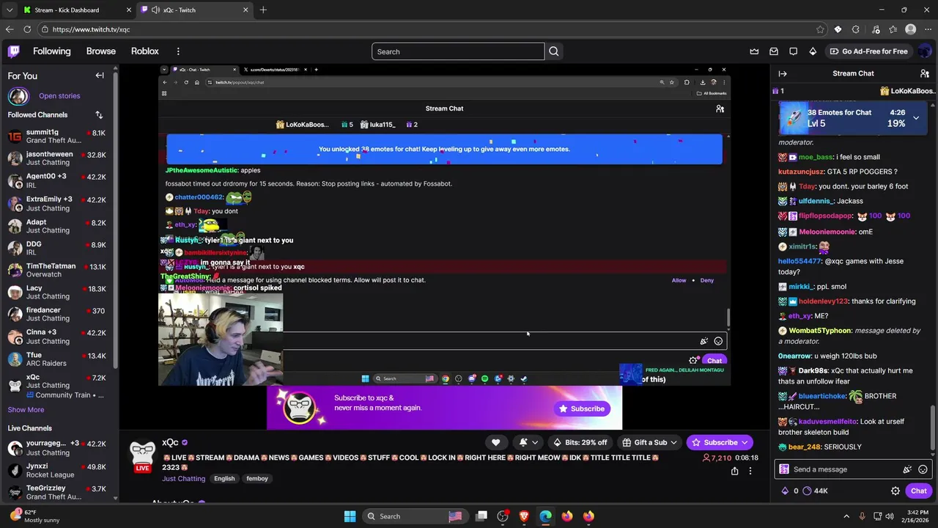Open the Whispers speech bubble icon
938x528 pixels.
[793, 51]
